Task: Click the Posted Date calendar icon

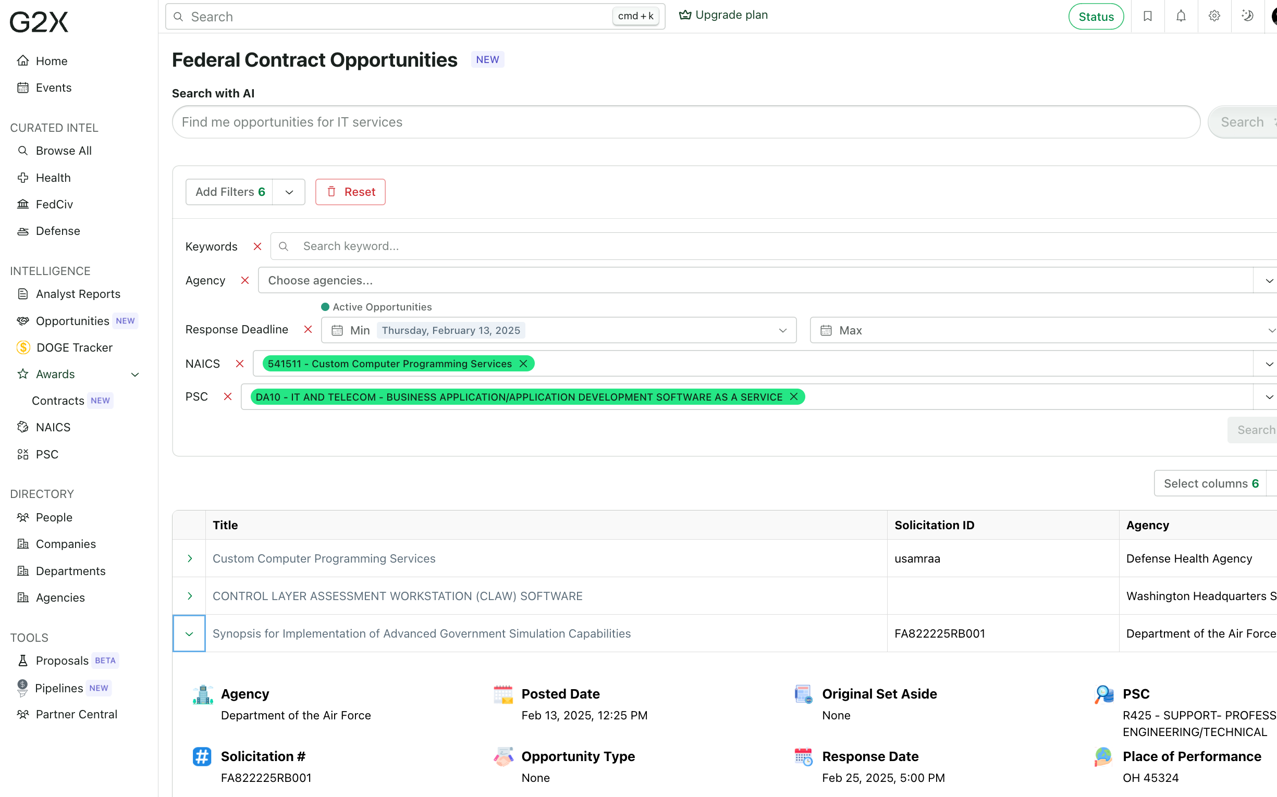Action: [503, 695]
